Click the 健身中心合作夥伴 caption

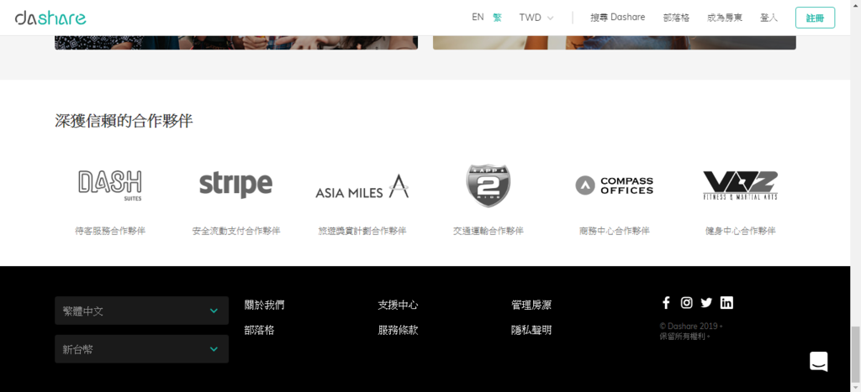point(740,231)
